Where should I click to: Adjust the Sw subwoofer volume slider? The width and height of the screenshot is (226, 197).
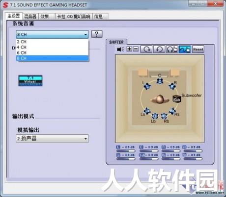coord(149,159)
